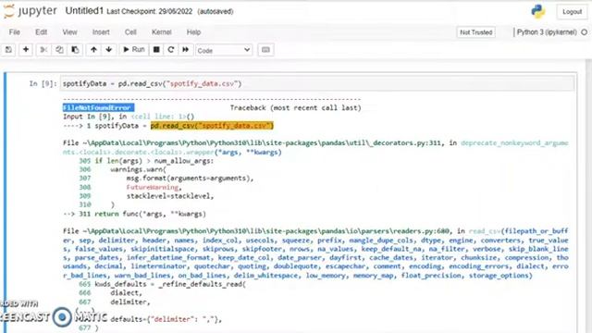The image size is (592, 333).
Task: Click Python 3 (ipykernel) kernel name
Action: [x=547, y=32]
